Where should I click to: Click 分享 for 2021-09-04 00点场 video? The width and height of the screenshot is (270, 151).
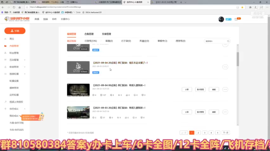pos(187,90)
